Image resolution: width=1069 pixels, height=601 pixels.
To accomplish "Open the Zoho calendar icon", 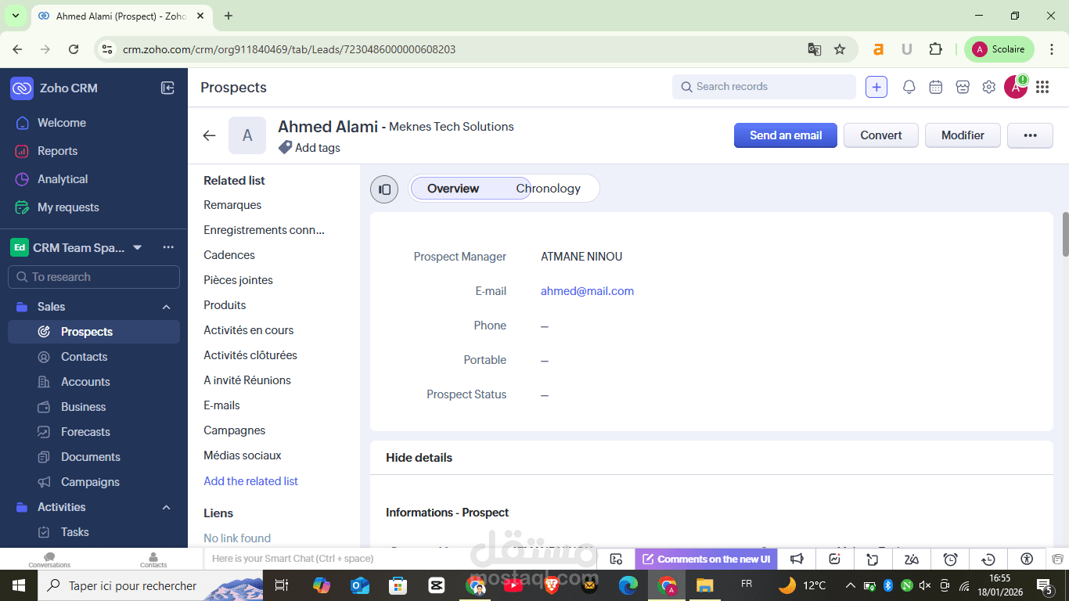I will 936,87.
